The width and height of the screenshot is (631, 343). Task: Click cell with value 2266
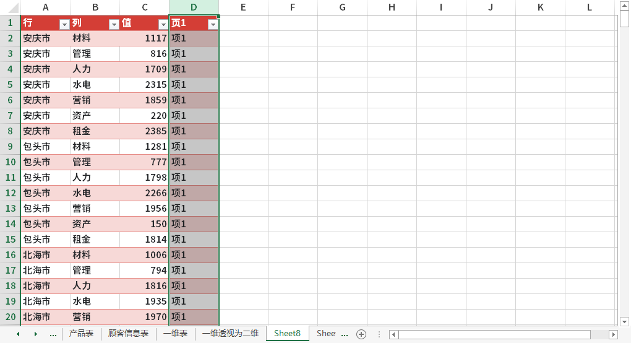click(x=145, y=193)
